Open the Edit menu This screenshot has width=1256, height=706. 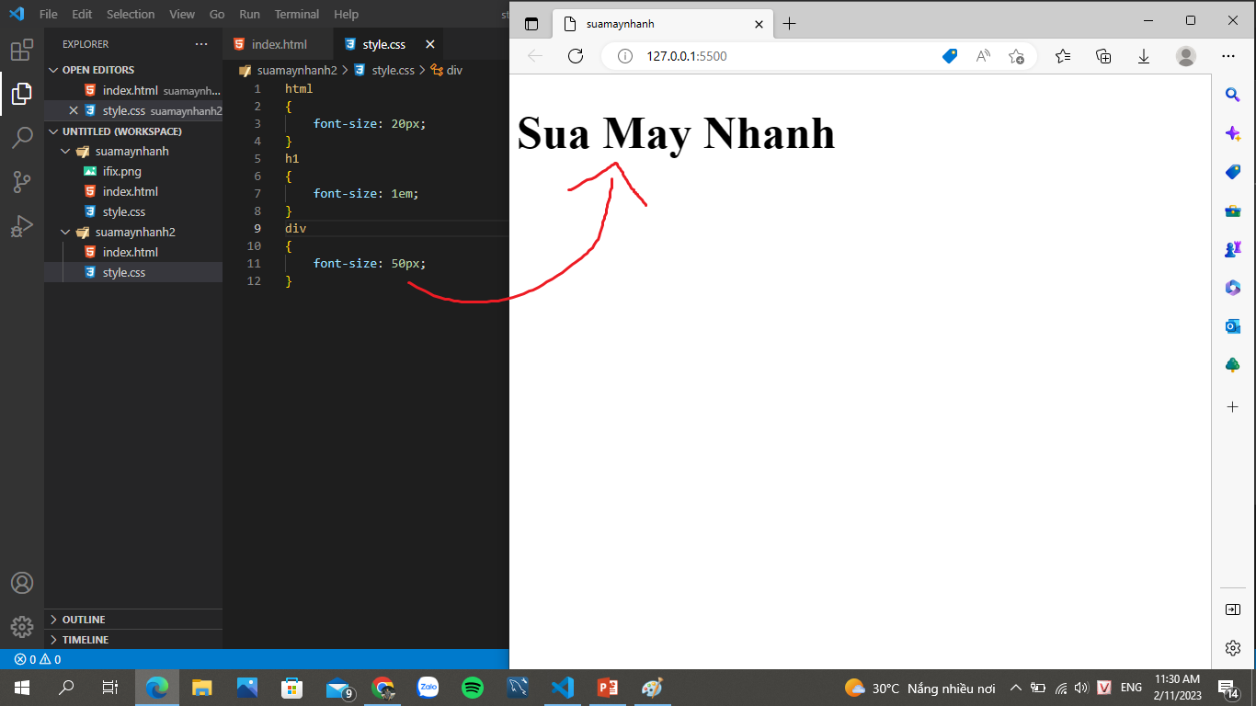tap(82, 14)
